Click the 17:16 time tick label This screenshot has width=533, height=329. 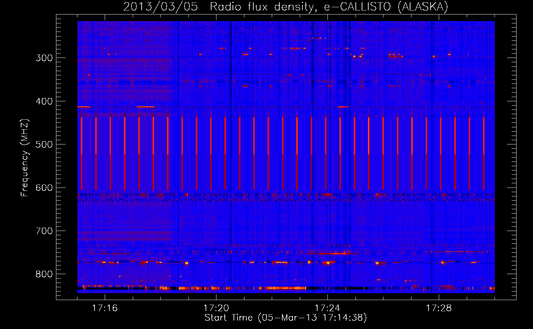click(105, 308)
